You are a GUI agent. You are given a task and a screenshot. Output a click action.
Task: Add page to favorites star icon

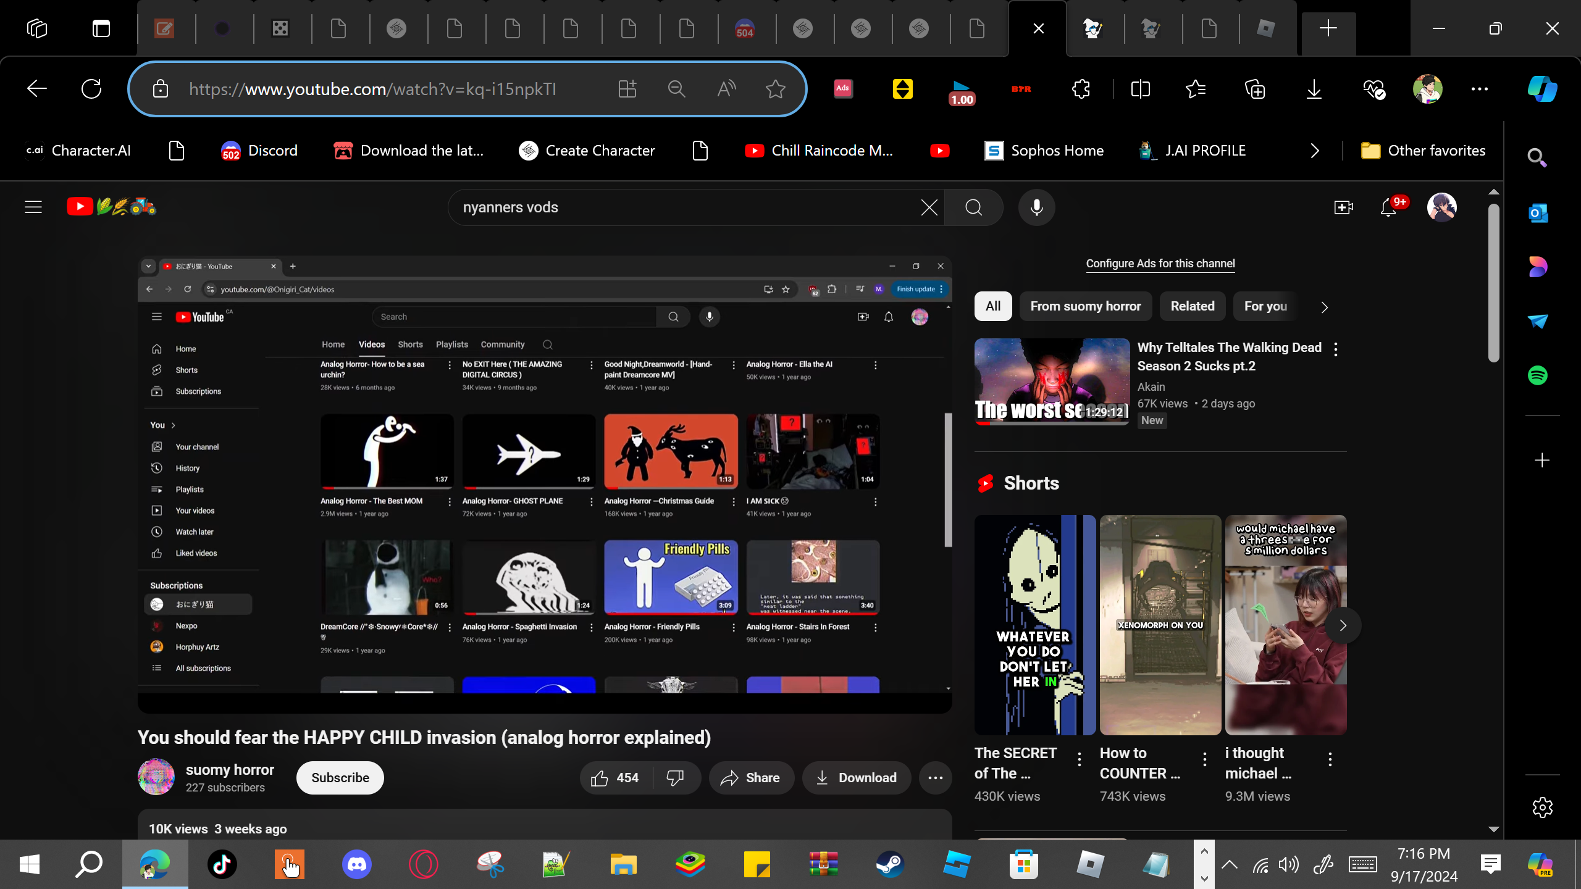tap(775, 89)
